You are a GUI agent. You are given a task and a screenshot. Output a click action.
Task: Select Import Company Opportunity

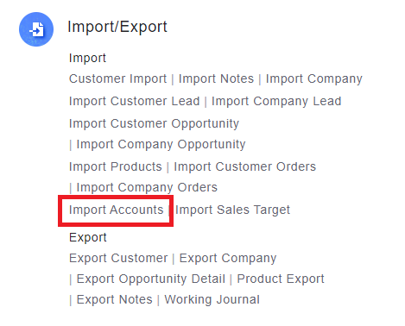coord(161,145)
